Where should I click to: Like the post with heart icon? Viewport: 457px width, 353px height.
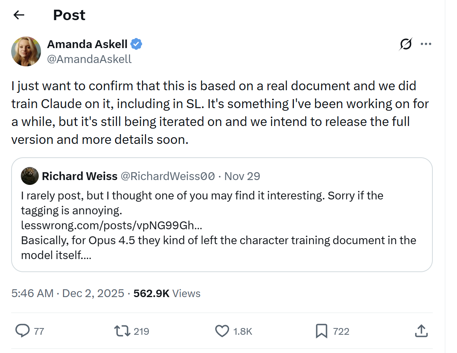click(x=222, y=331)
